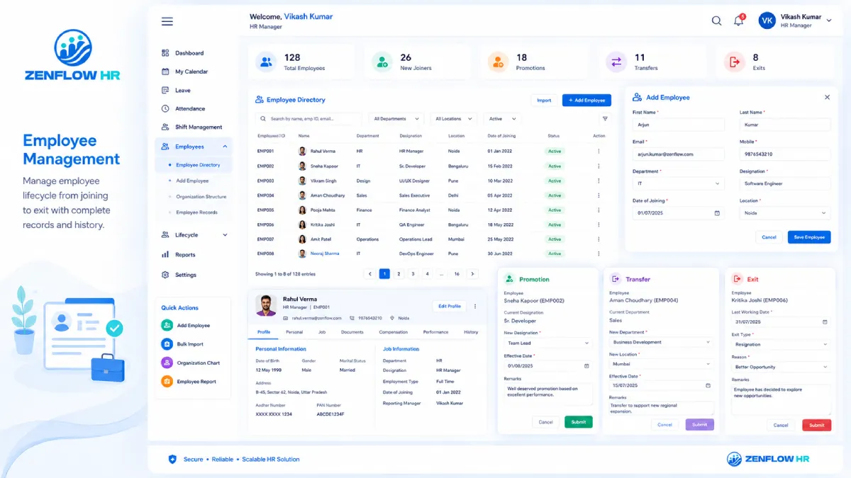851x478 pixels.
Task: Go to next page of employee list
Action: click(473, 274)
